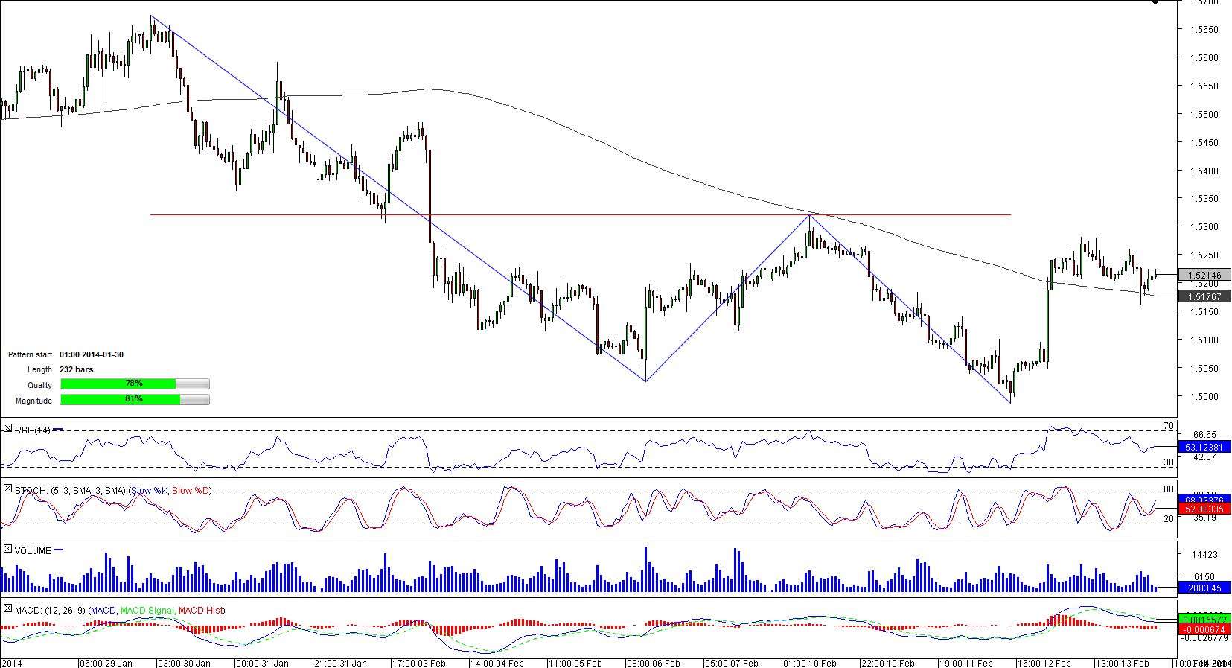The height and width of the screenshot is (668, 1232).
Task: Click the black marker at chart top-right
Action: tap(1155, 2)
